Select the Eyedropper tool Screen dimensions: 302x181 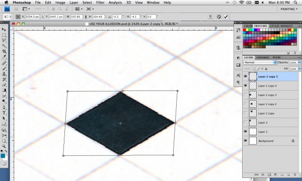[4, 56]
